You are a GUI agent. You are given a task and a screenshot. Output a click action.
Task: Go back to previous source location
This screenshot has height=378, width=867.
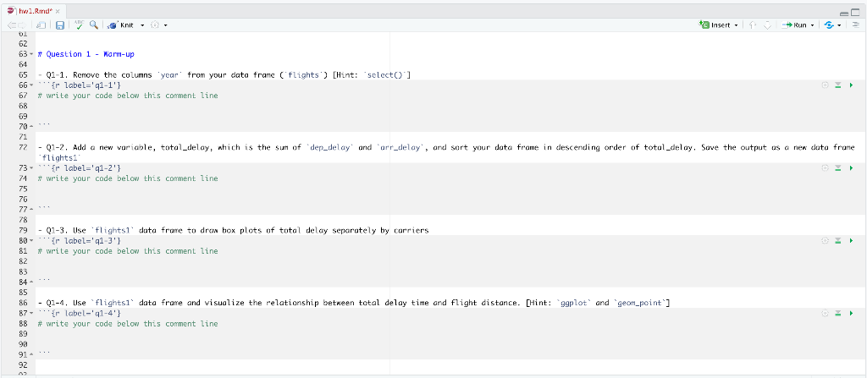pos(12,25)
